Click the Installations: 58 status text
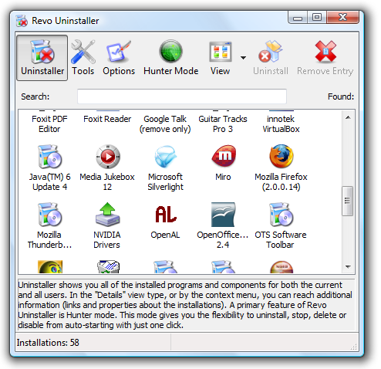The height and width of the screenshot is (369, 381). click(x=48, y=343)
